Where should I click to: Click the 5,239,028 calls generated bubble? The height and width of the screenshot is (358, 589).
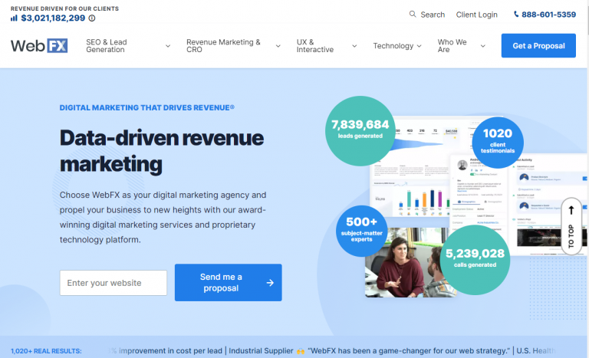475,260
